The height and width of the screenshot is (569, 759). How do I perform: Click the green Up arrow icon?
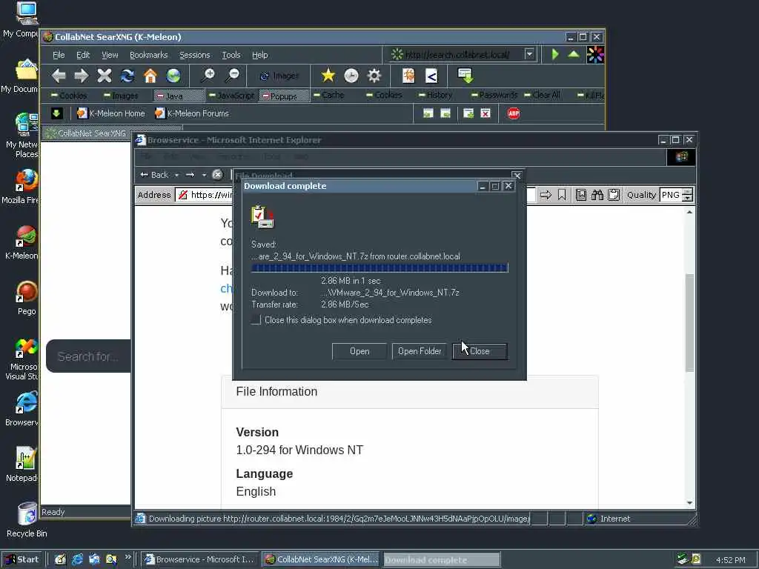click(574, 54)
